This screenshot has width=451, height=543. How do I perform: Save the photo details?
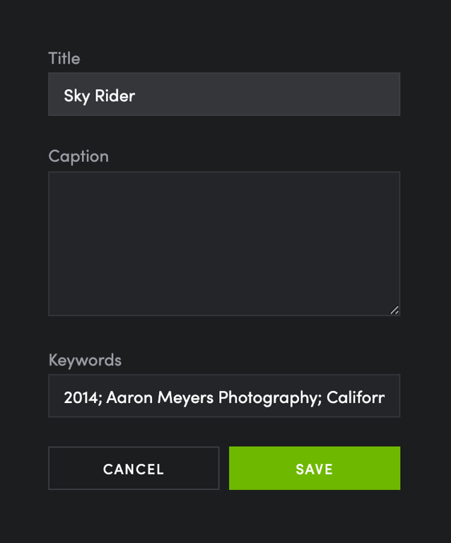(315, 468)
